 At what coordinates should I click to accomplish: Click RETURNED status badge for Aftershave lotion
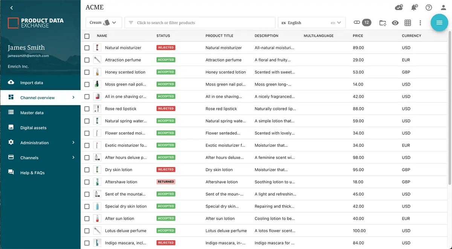pyautogui.click(x=166, y=182)
